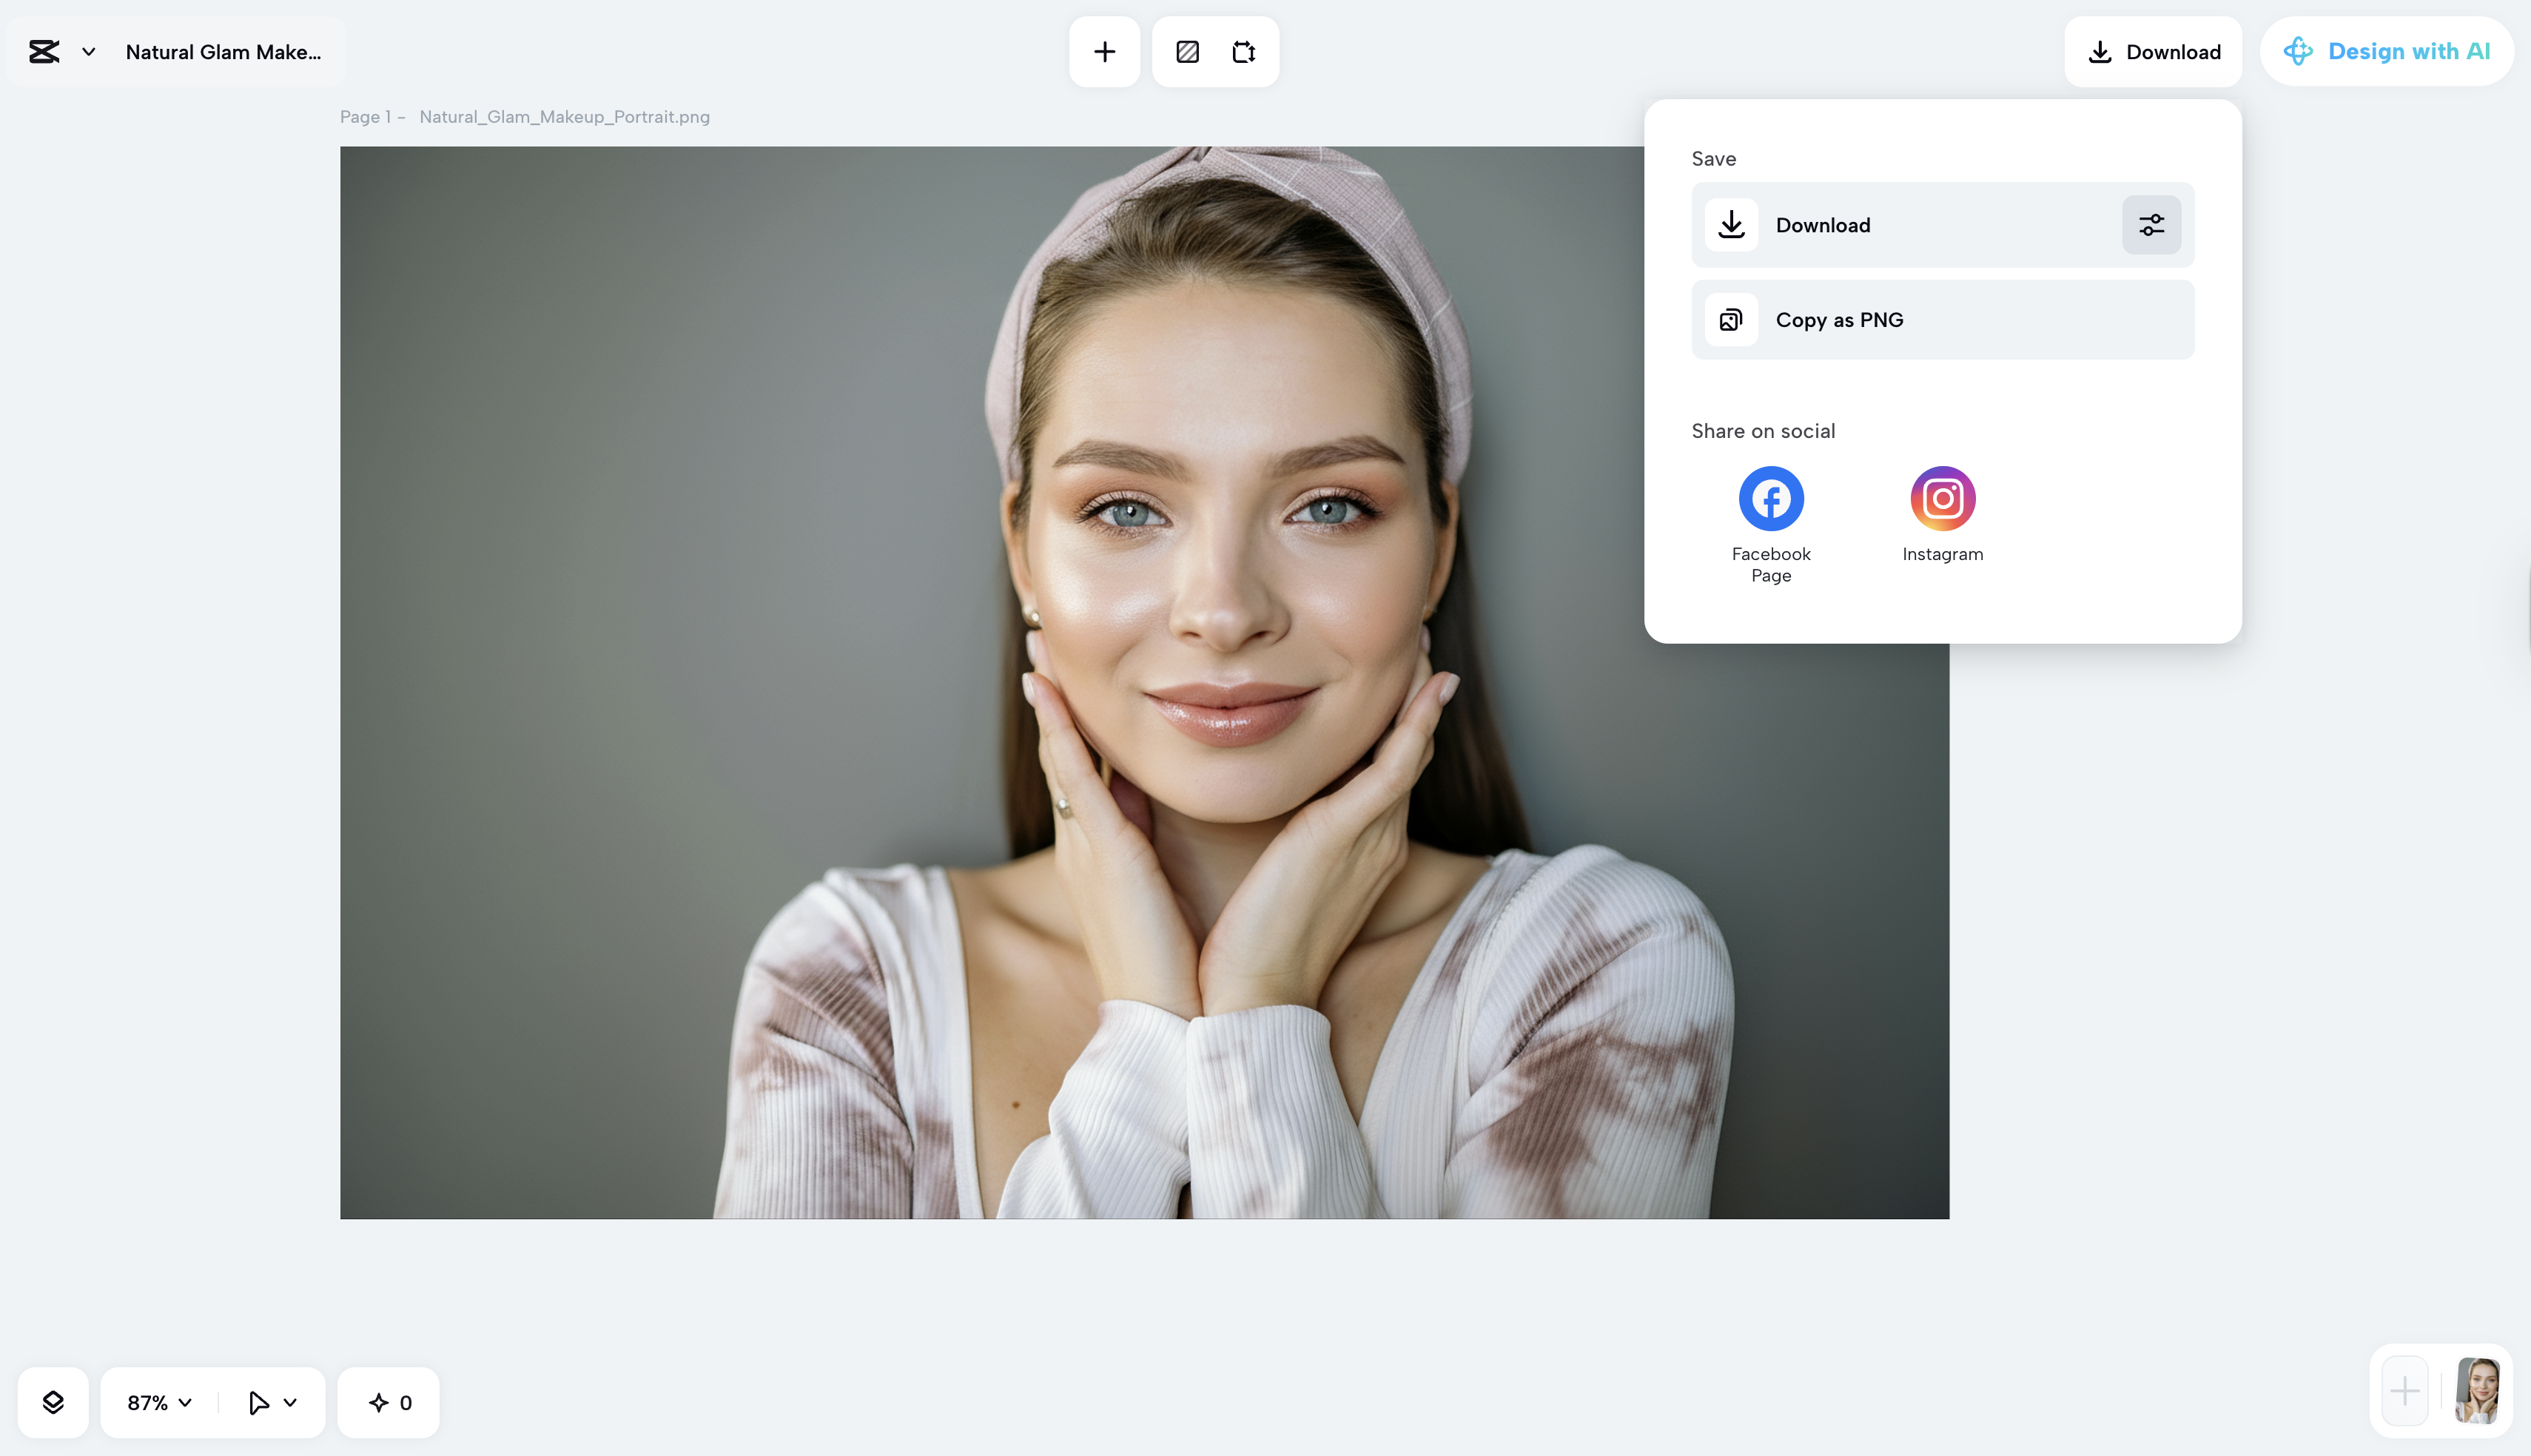Click the add page plus icon

1104,51
